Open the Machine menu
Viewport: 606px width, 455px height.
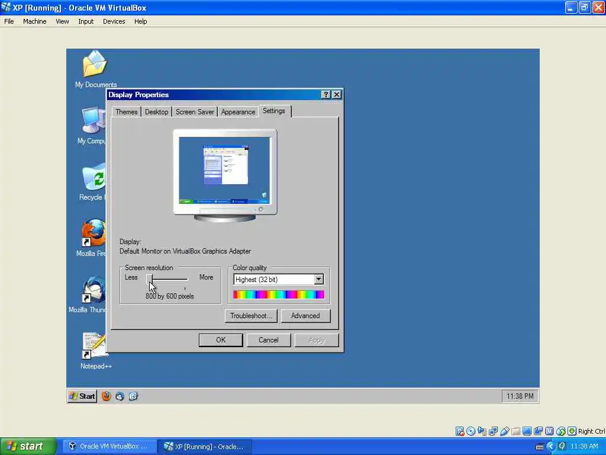point(35,21)
